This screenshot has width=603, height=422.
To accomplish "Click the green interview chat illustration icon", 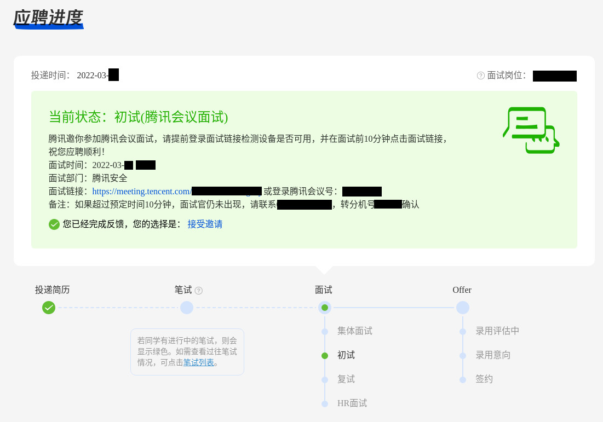I will (531, 130).
